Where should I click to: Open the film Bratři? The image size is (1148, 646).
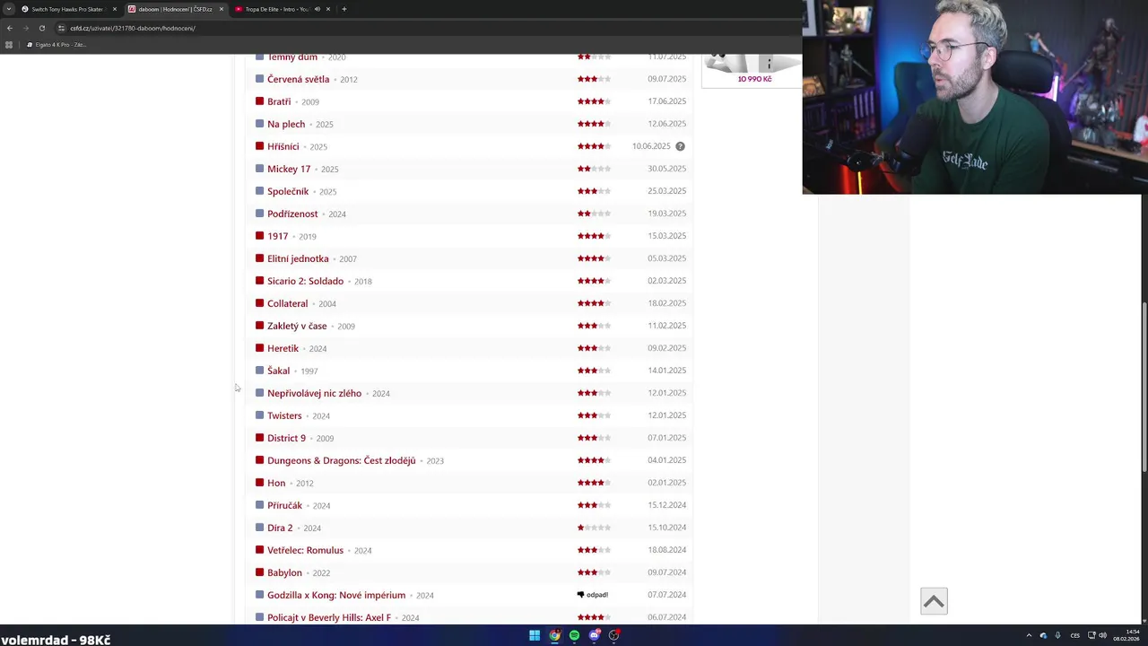(x=279, y=101)
